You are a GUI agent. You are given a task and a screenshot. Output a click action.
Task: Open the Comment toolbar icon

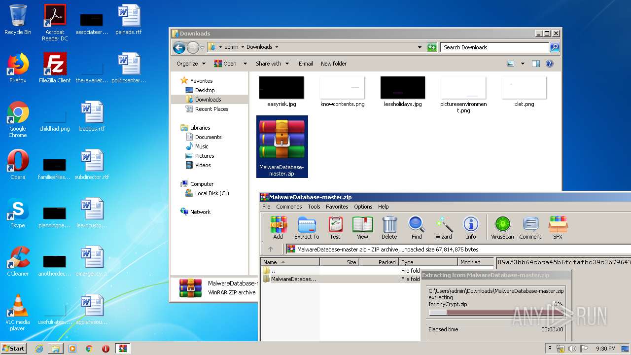point(530,228)
